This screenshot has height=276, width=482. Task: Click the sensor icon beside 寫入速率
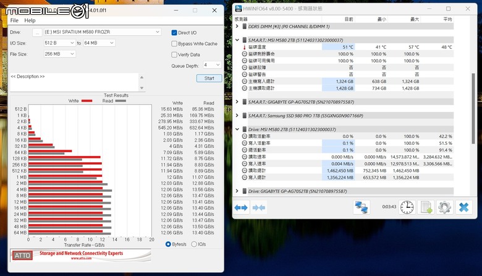[245, 164]
